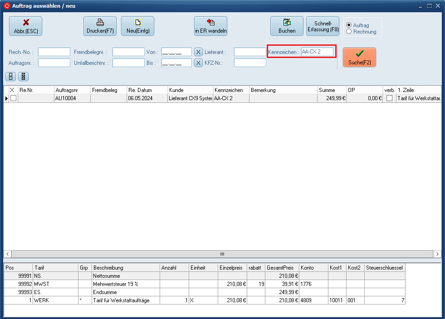Toggle the verb. checkbox in order row
Screen dimensions: 445x319
[x=389, y=98]
